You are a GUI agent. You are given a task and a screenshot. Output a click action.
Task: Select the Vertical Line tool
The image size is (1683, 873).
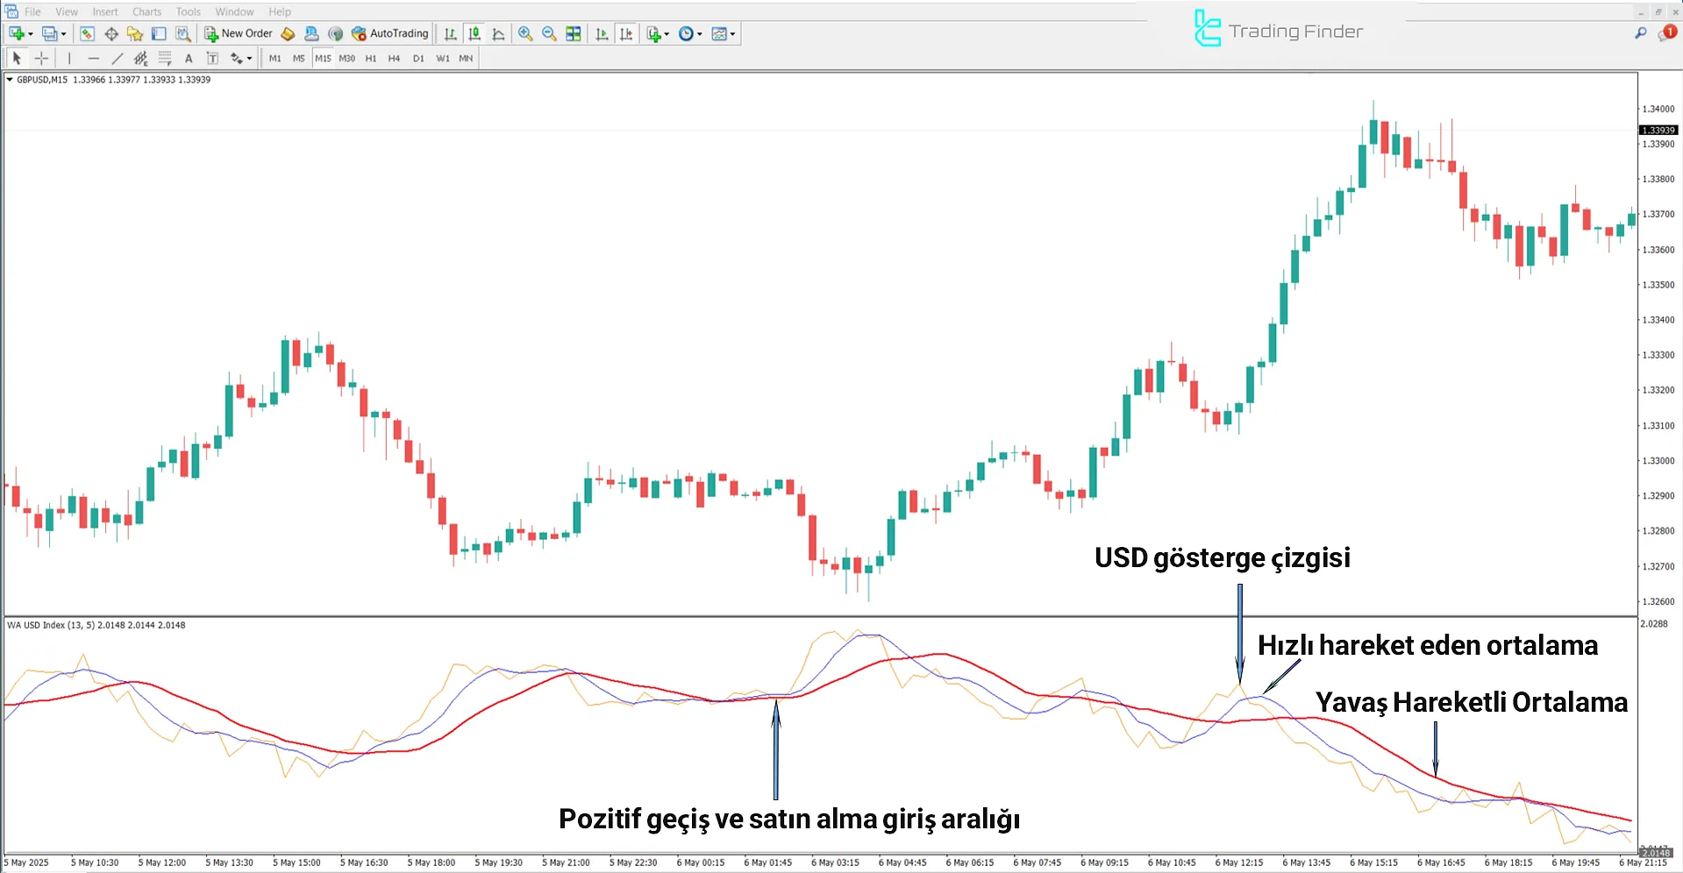[69, 58]
